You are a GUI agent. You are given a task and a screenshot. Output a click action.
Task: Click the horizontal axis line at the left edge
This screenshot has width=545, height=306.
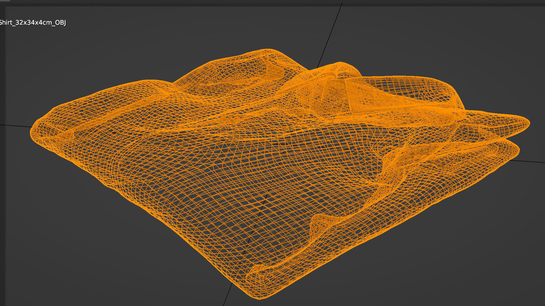pos(17,126)
